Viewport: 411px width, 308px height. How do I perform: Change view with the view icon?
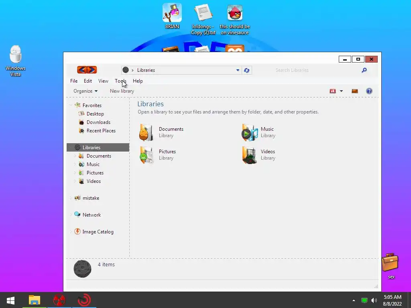coord(333,91)
